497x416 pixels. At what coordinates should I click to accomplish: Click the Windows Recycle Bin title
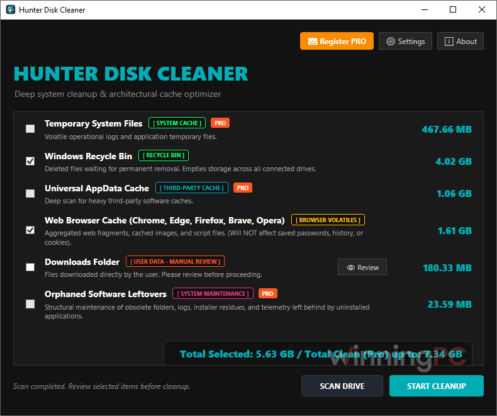click(88, 156)
